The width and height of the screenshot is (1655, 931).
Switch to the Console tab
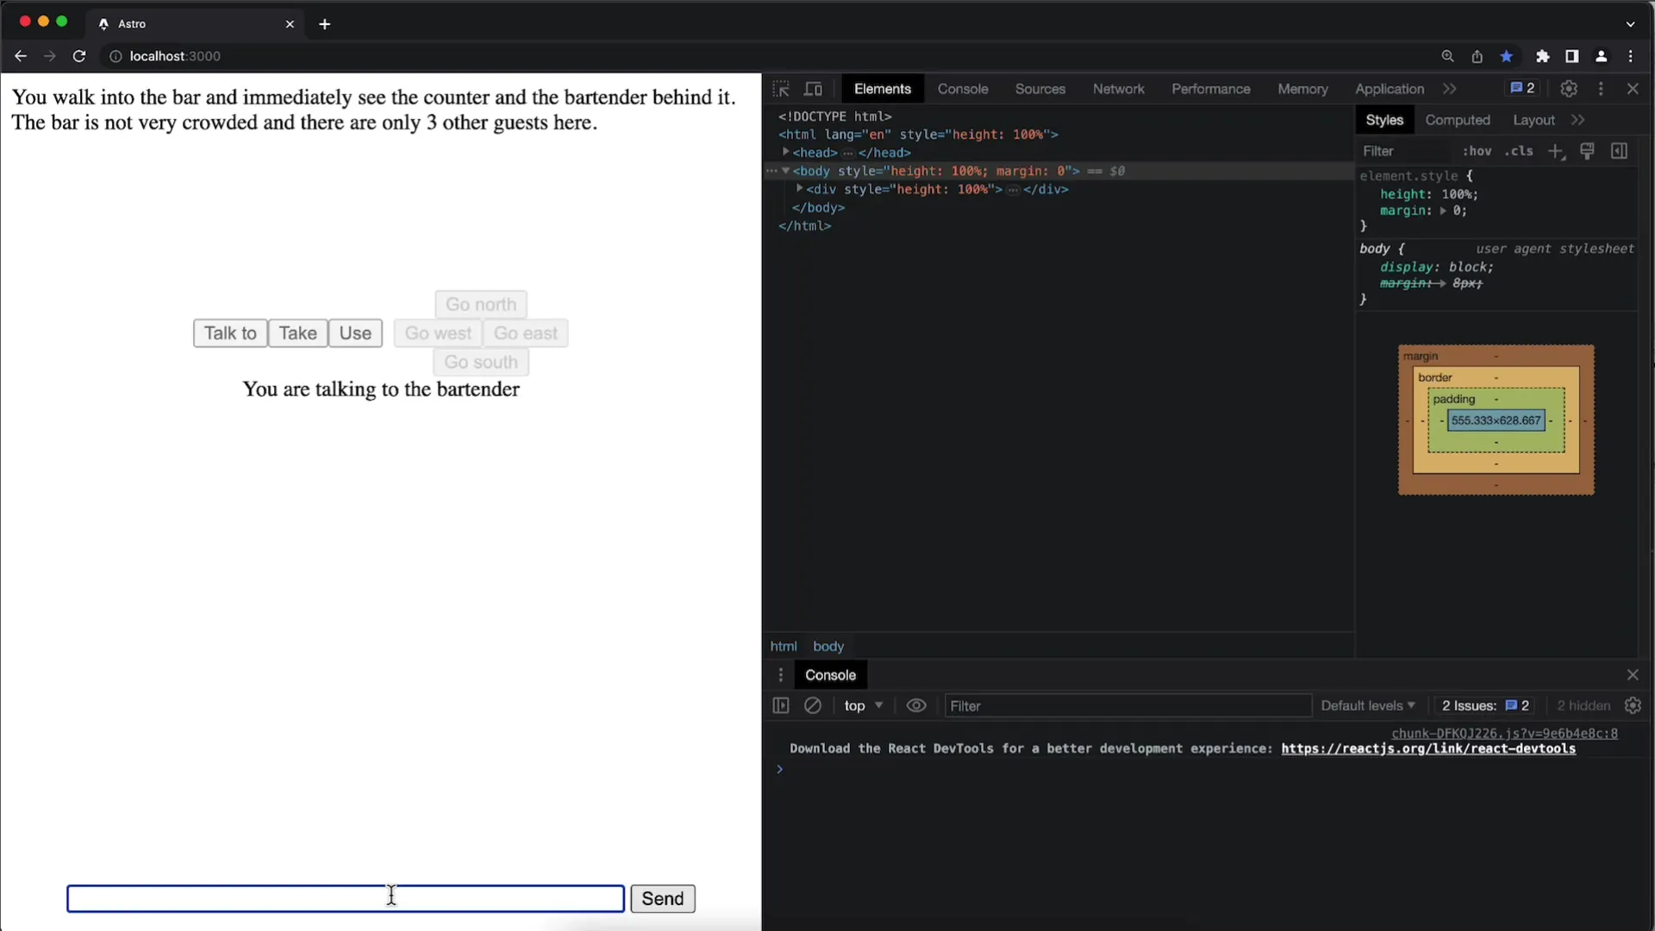[962, 89]
